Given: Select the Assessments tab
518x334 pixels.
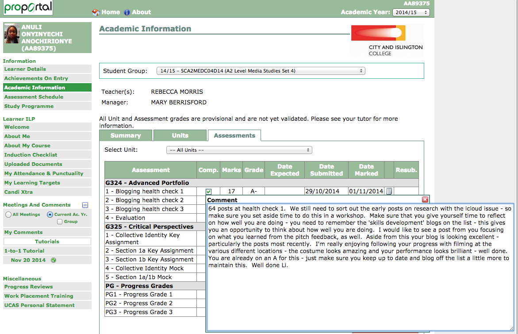Looking at the screenshot, I should (234, 135).
